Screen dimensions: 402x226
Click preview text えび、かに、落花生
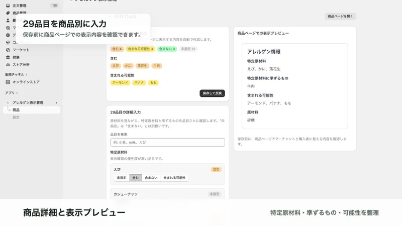tap(264, 69)
